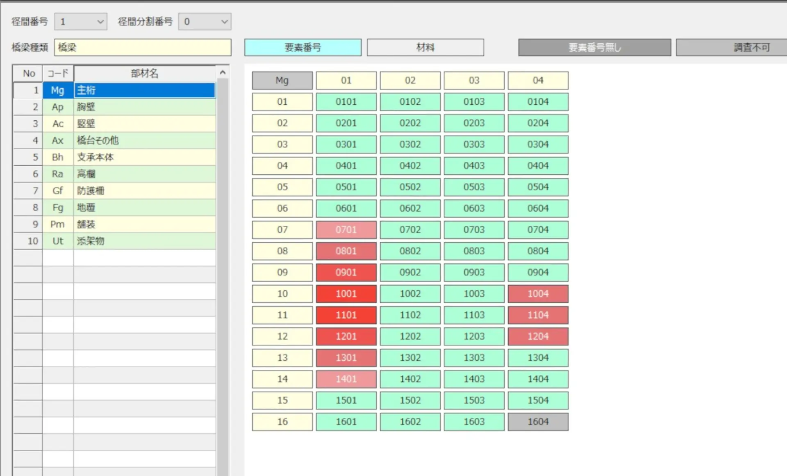Select the 橋台その他 row

(114, 140)
